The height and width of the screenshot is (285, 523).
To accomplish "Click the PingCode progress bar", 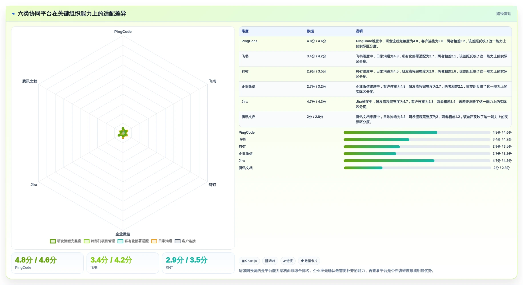I will [417, 133].
